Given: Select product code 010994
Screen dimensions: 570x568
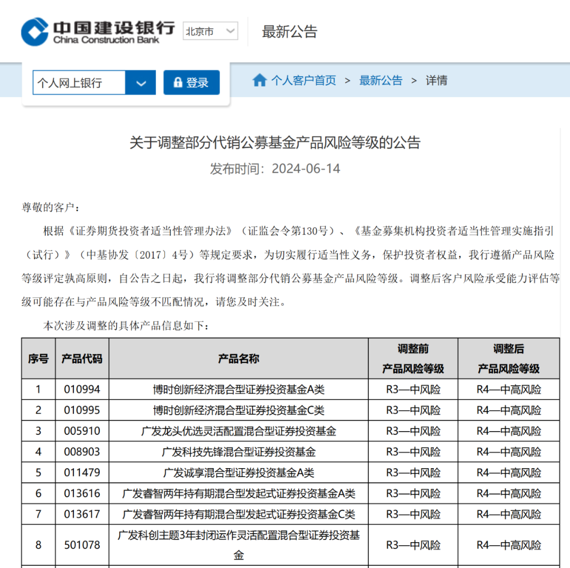Looking at the screenshot, I should click(x=82, y=389).
